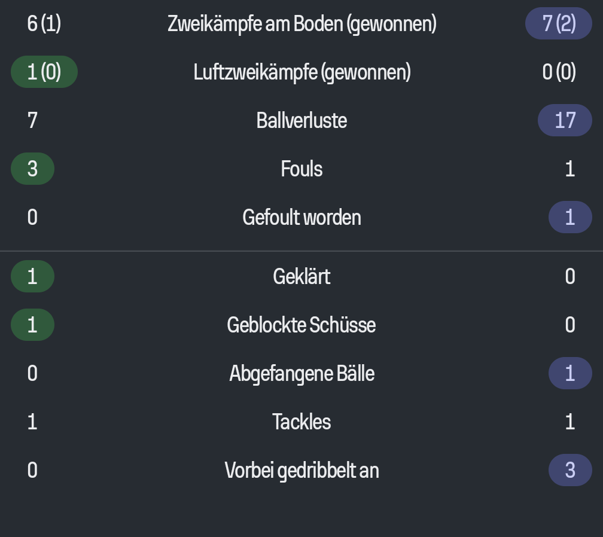Select the green 1 (0) aerial duels badge
This screenshot has width=603, height=537.
point(44,72)
